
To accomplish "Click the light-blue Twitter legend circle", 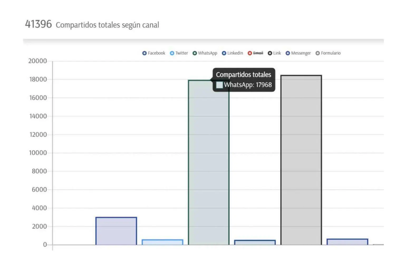I will [172, 53].
